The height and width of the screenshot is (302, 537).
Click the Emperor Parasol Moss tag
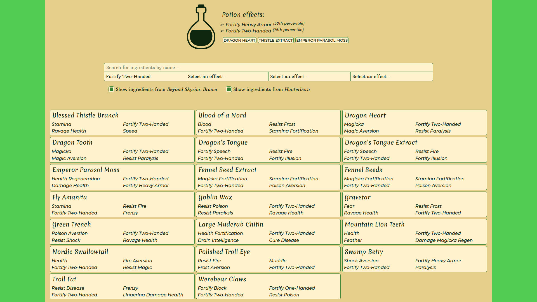point(322,40)
